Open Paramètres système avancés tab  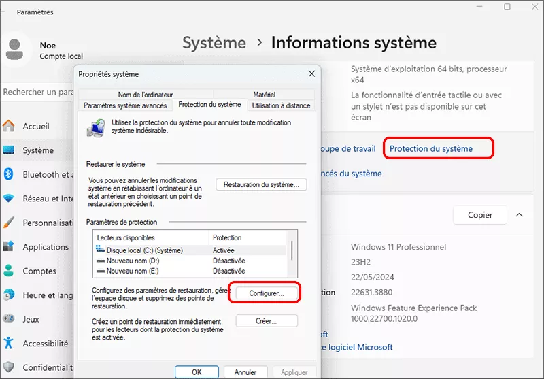pyautogui.click(x=125, y=105)
